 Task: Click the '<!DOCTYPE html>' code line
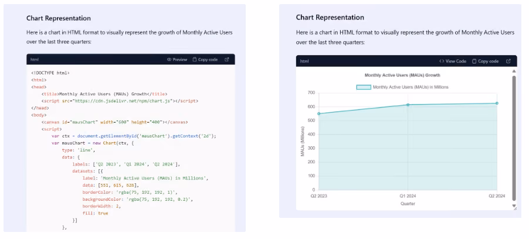point(50,73)
